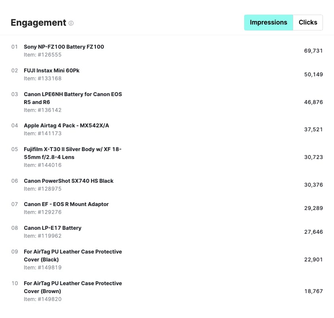Screen dimensions: 334x318
Task: Switch to the Clicks tab
Action: (x=308, y=23)
